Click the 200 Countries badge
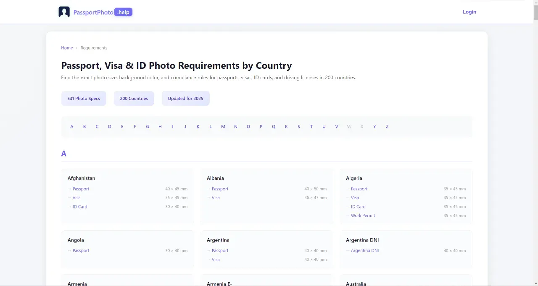538x286 pixels. pyautogui.click(x=134, y=99)
